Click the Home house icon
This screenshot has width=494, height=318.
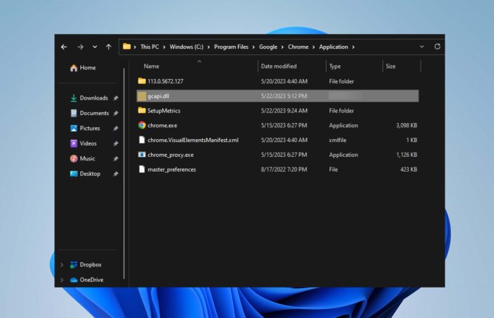[x=73, y=68]
